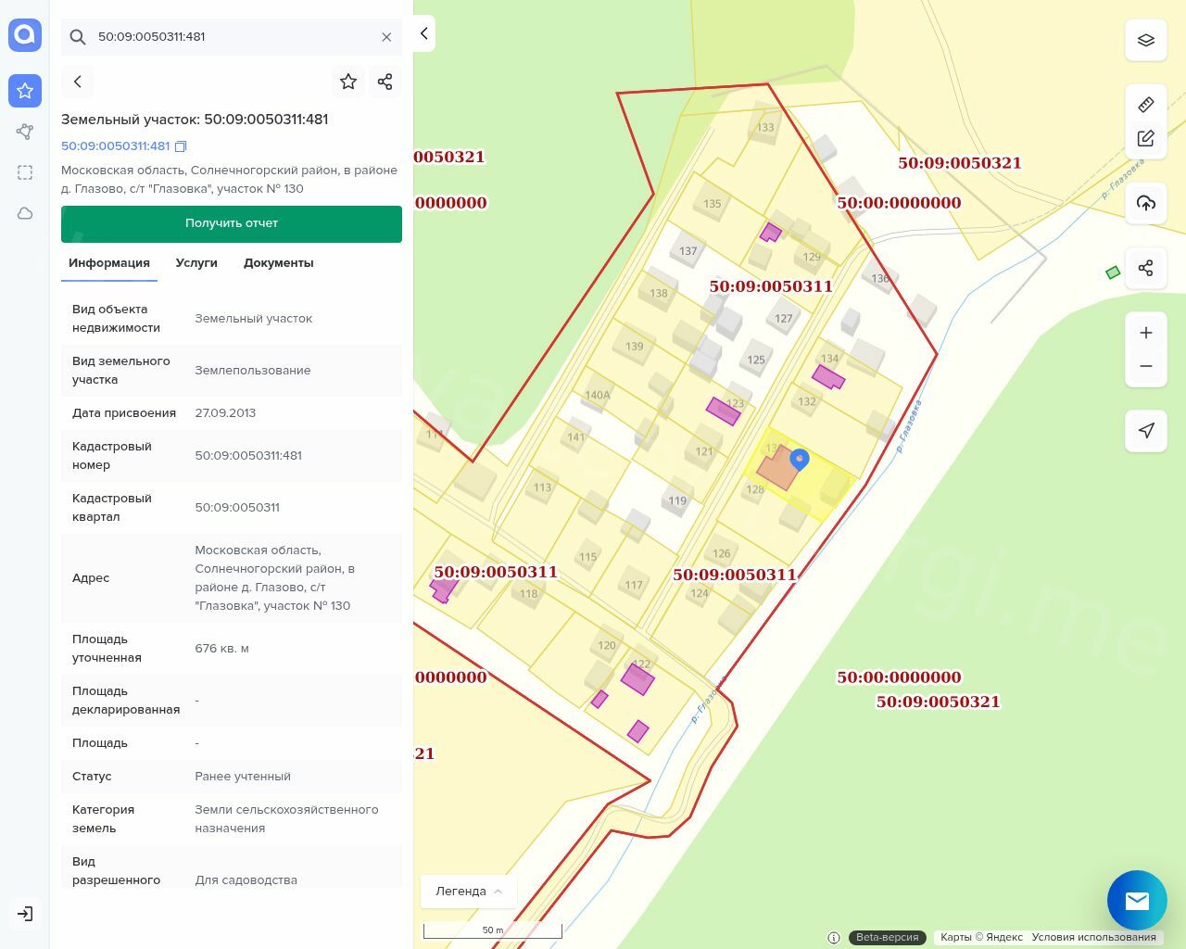Open the map layers selector
The width and height of the screenshot is (1186, 949).
tap(1145, 41)
